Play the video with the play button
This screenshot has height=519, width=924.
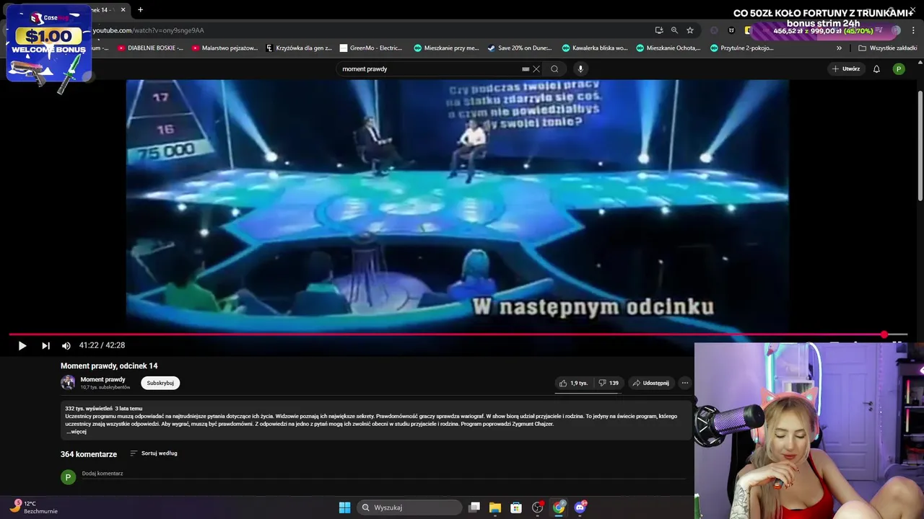pos(22,346)
